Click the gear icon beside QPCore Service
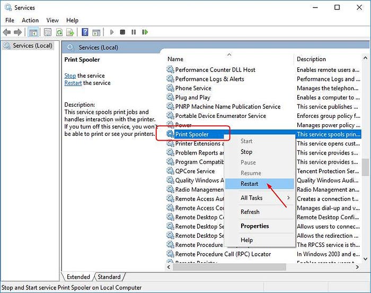The image size is (371, 293). pyautogui.click(x=170, y=171)
